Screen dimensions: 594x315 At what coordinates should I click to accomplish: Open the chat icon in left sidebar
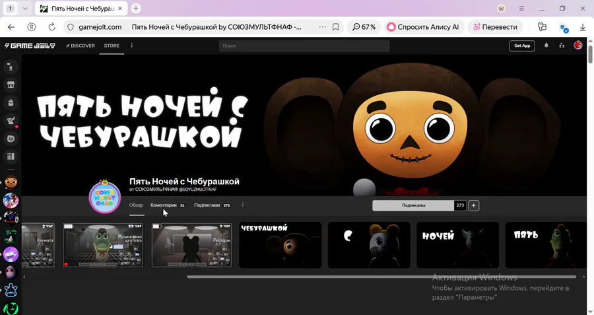(x=11, y=67)
